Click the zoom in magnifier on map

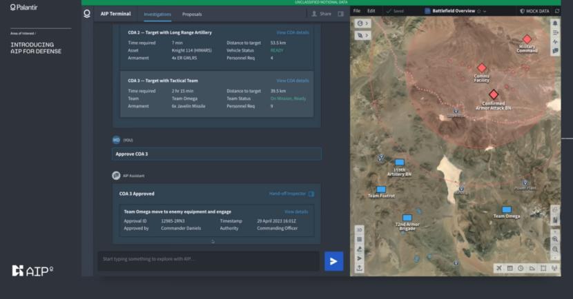click(x=555, y=238)
